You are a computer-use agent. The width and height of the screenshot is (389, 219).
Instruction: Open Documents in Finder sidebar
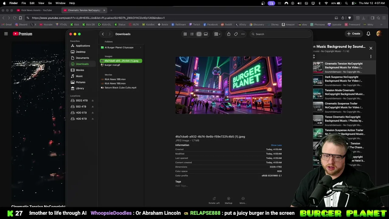[x=82, y=58]
